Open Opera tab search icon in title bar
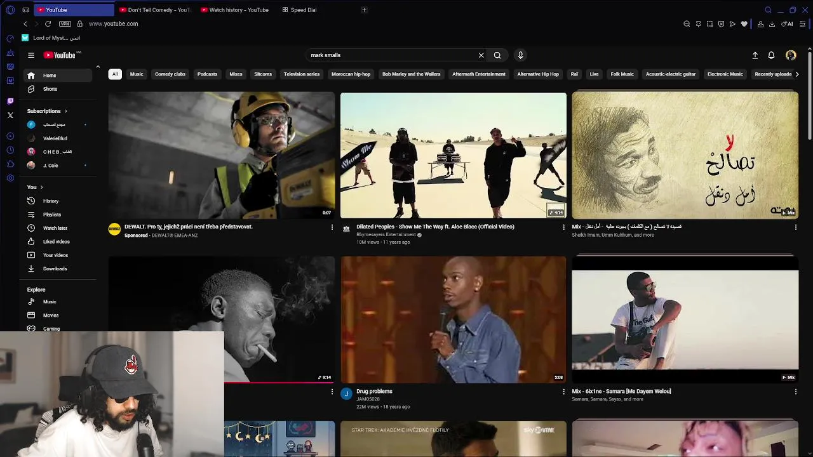 coord(768,10)
